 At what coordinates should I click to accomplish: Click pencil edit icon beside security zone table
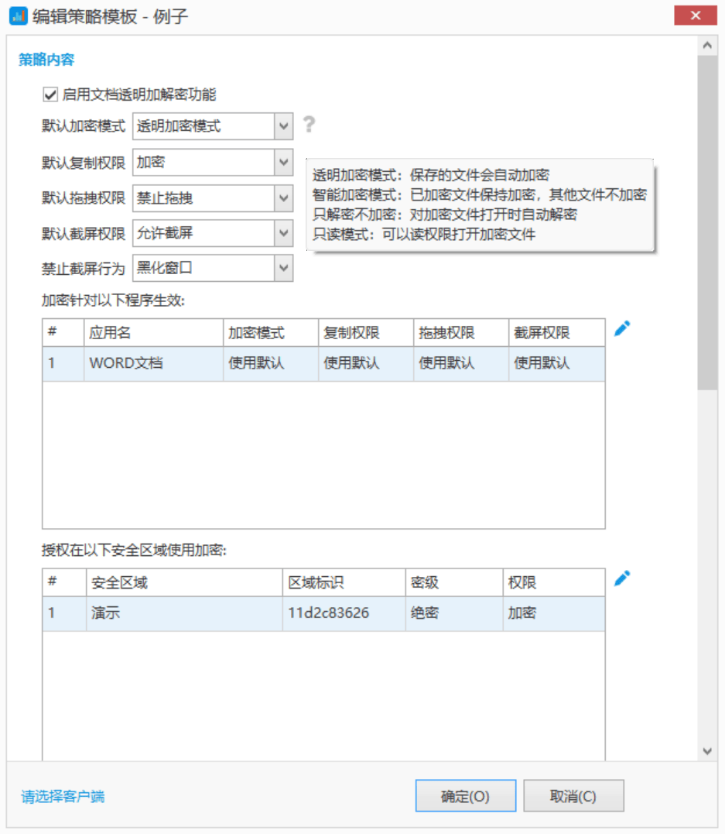click(622, 578)
